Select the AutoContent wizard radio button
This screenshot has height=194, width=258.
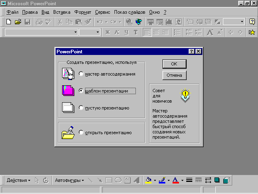click(x=81, y=74)
